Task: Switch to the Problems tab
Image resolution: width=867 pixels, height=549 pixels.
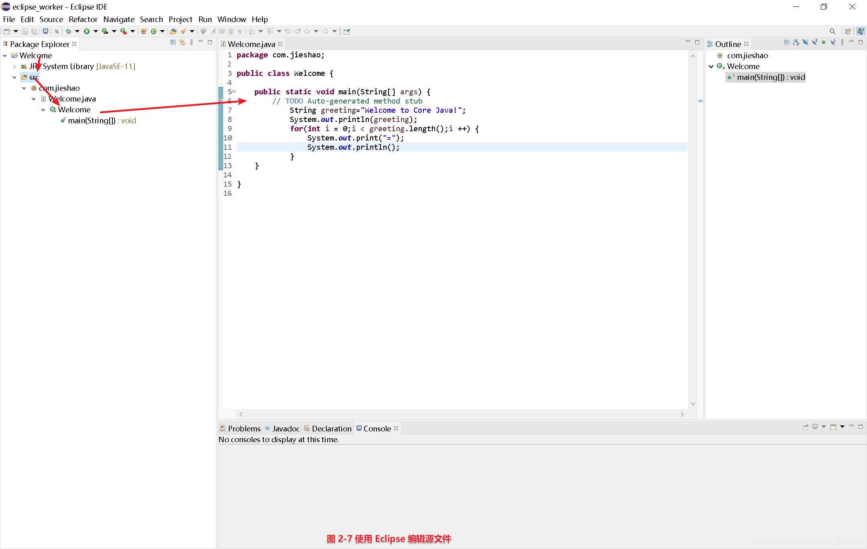Action: [x=240, y=429]
